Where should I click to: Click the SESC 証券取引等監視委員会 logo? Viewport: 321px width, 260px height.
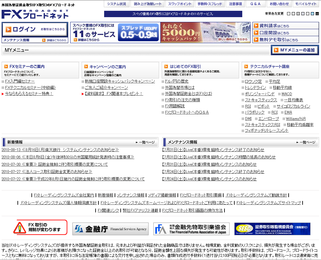pyautogui.click(x=272, y=229)
